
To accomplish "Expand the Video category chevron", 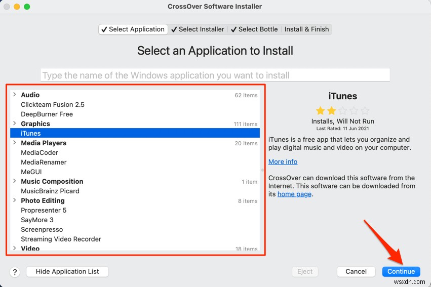I will [x=15, y=248].
